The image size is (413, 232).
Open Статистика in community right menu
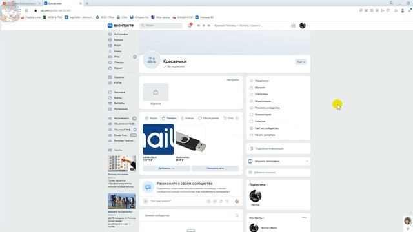point(259,94)
